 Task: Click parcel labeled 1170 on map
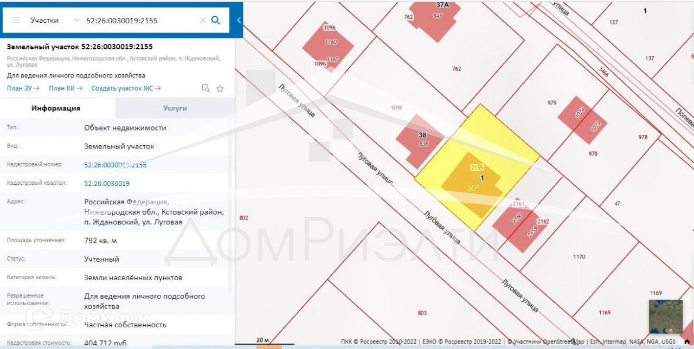pos(579,257)
